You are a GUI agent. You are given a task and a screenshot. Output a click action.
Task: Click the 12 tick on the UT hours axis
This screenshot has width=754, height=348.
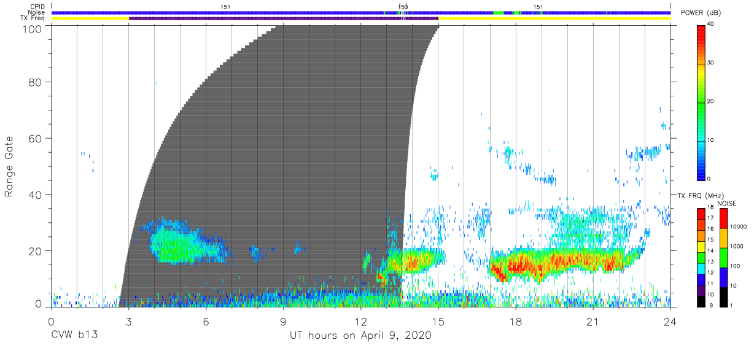pyautogui.click(x=361, y=322)
